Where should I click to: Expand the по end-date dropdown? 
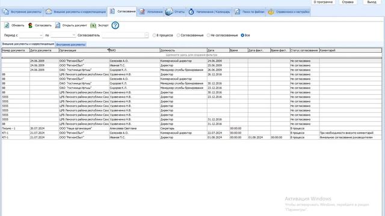(73, 35)
